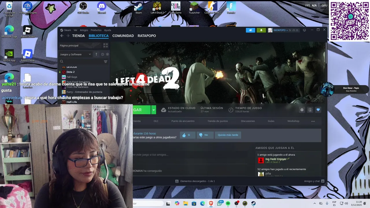Open the Ver menu
Viewport: 370px width, 208px height.
(x=75, y=30)
